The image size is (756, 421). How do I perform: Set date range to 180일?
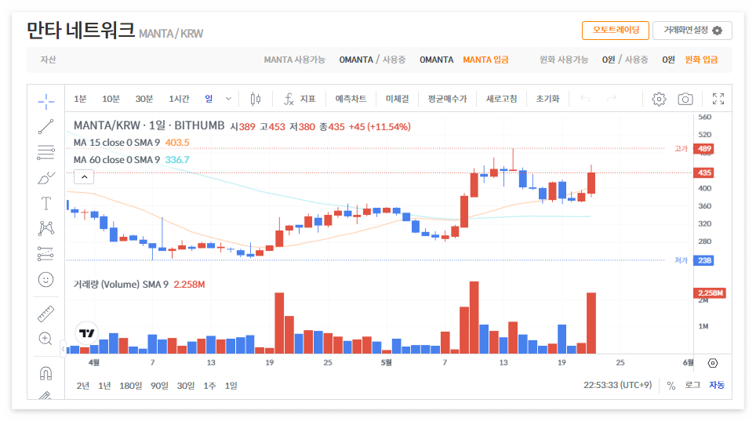click(x=131, y=386)
